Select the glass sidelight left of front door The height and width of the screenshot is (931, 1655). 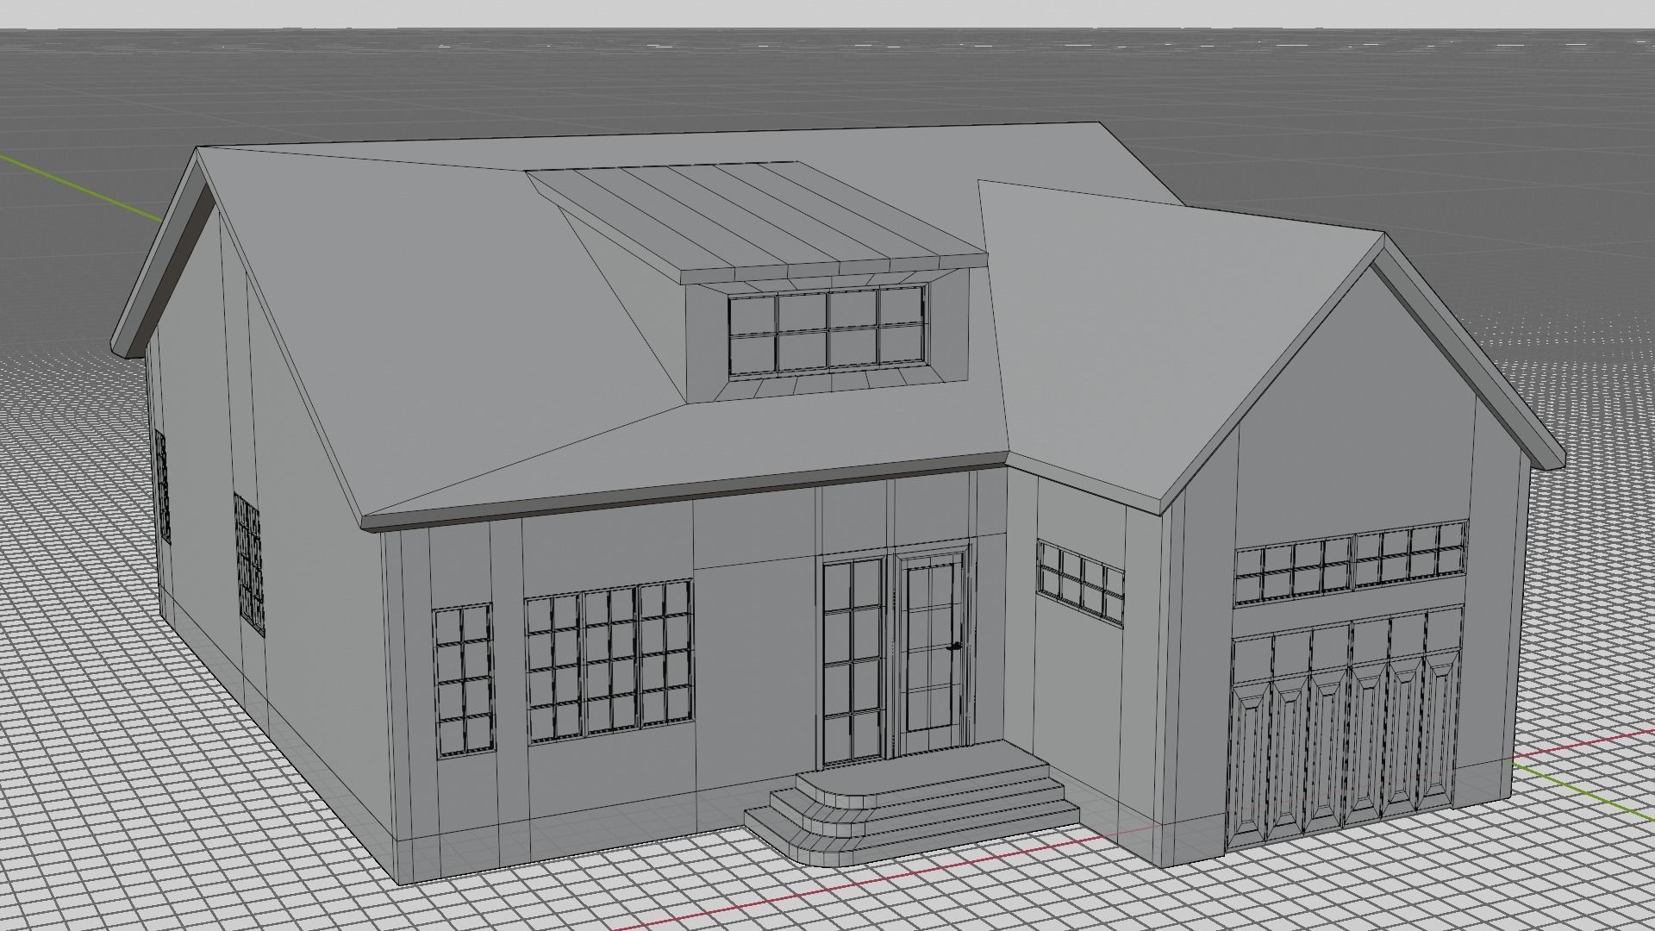click(x=853, y=661)
